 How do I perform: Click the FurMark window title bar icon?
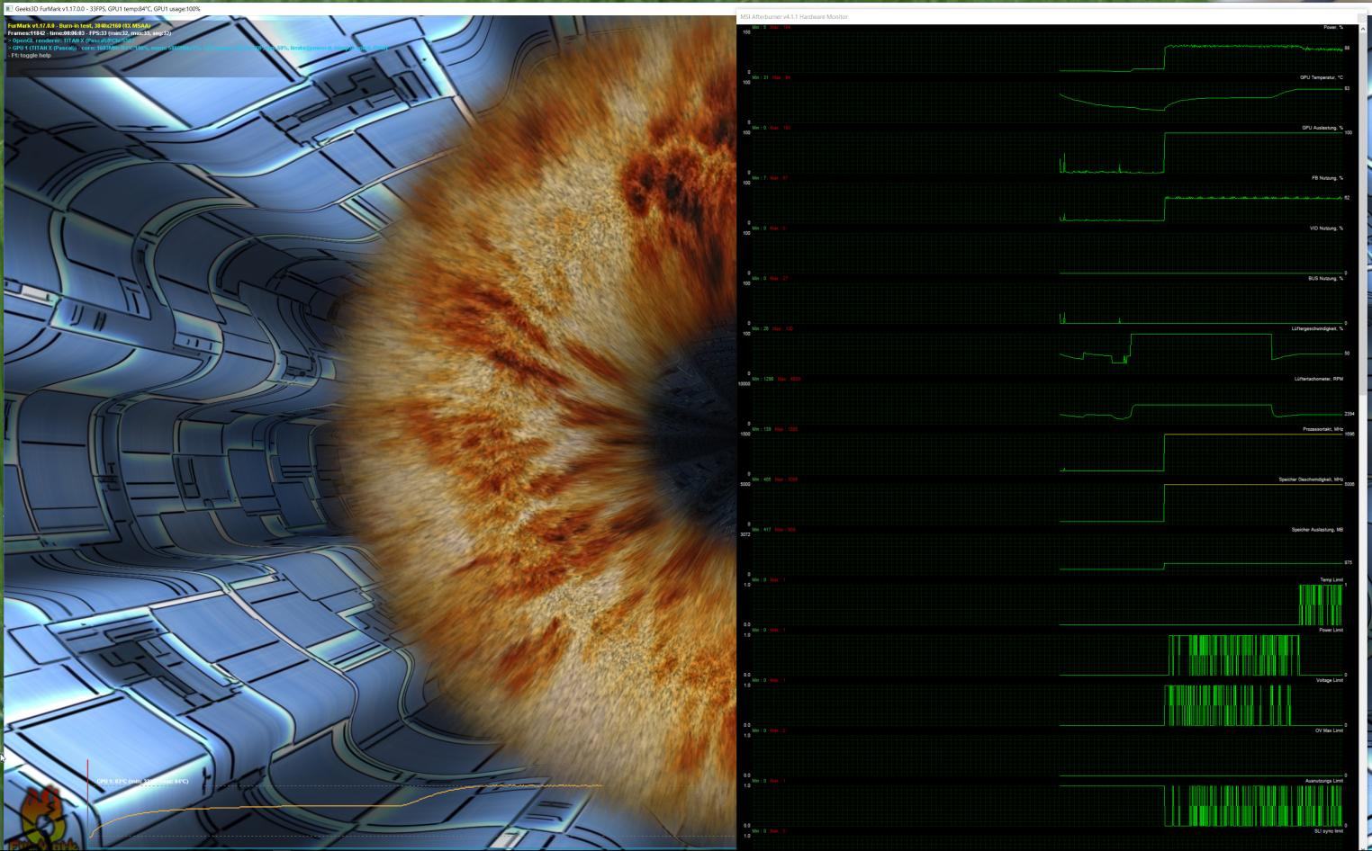(9, 8)
